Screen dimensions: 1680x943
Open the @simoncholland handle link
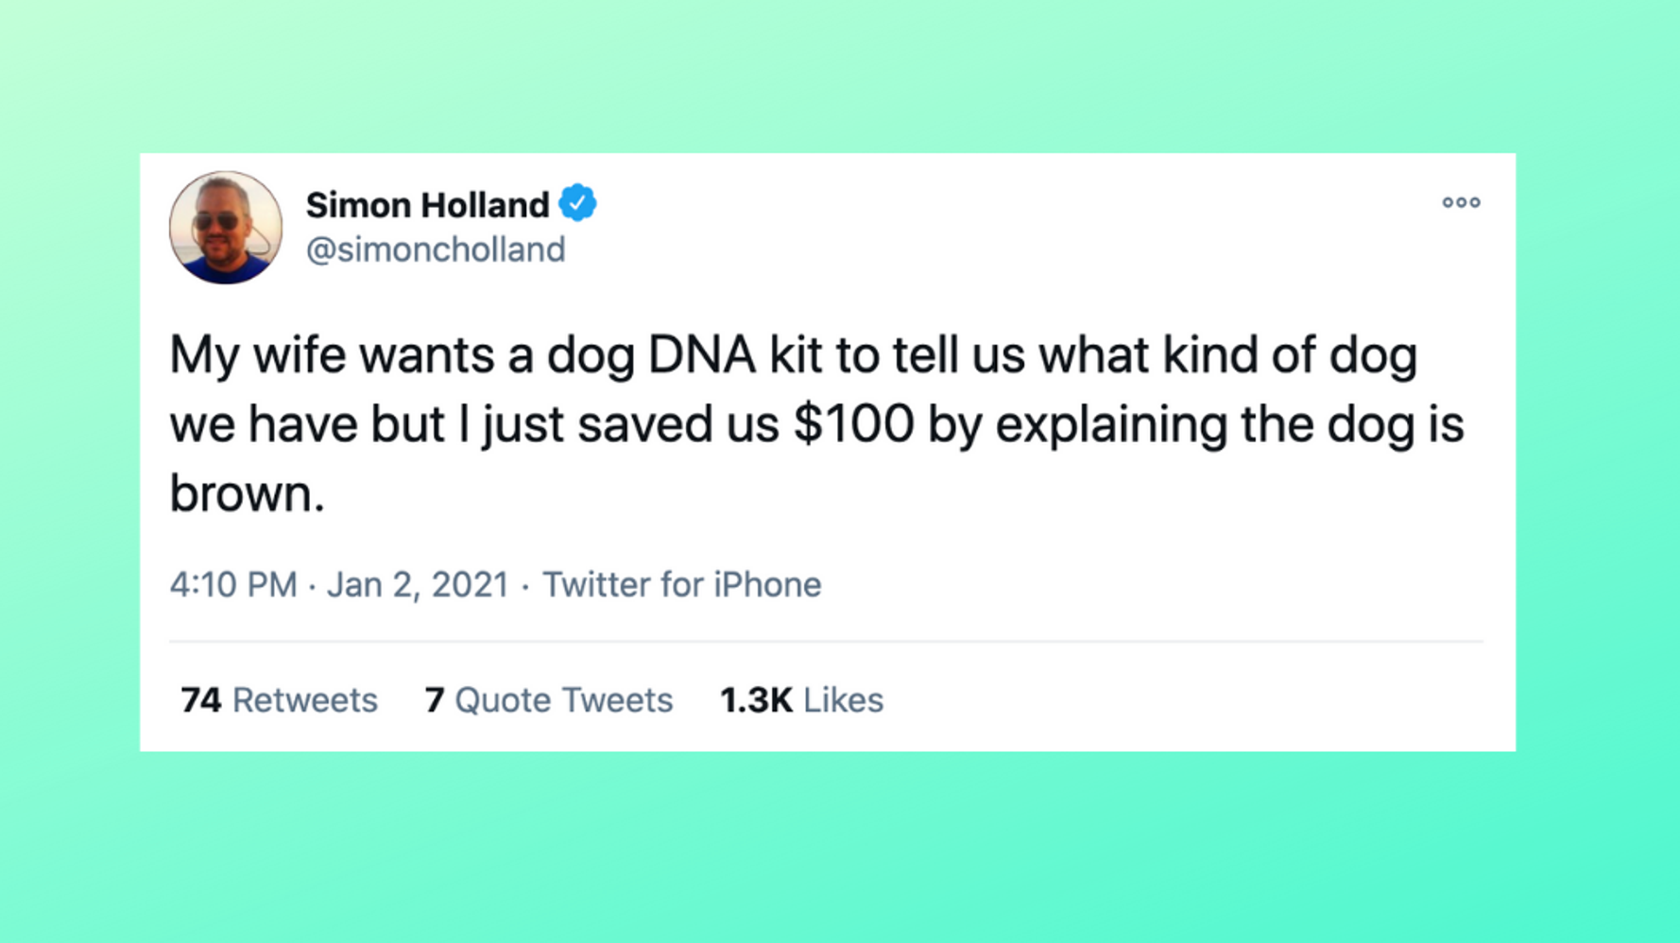pos(435,249)
